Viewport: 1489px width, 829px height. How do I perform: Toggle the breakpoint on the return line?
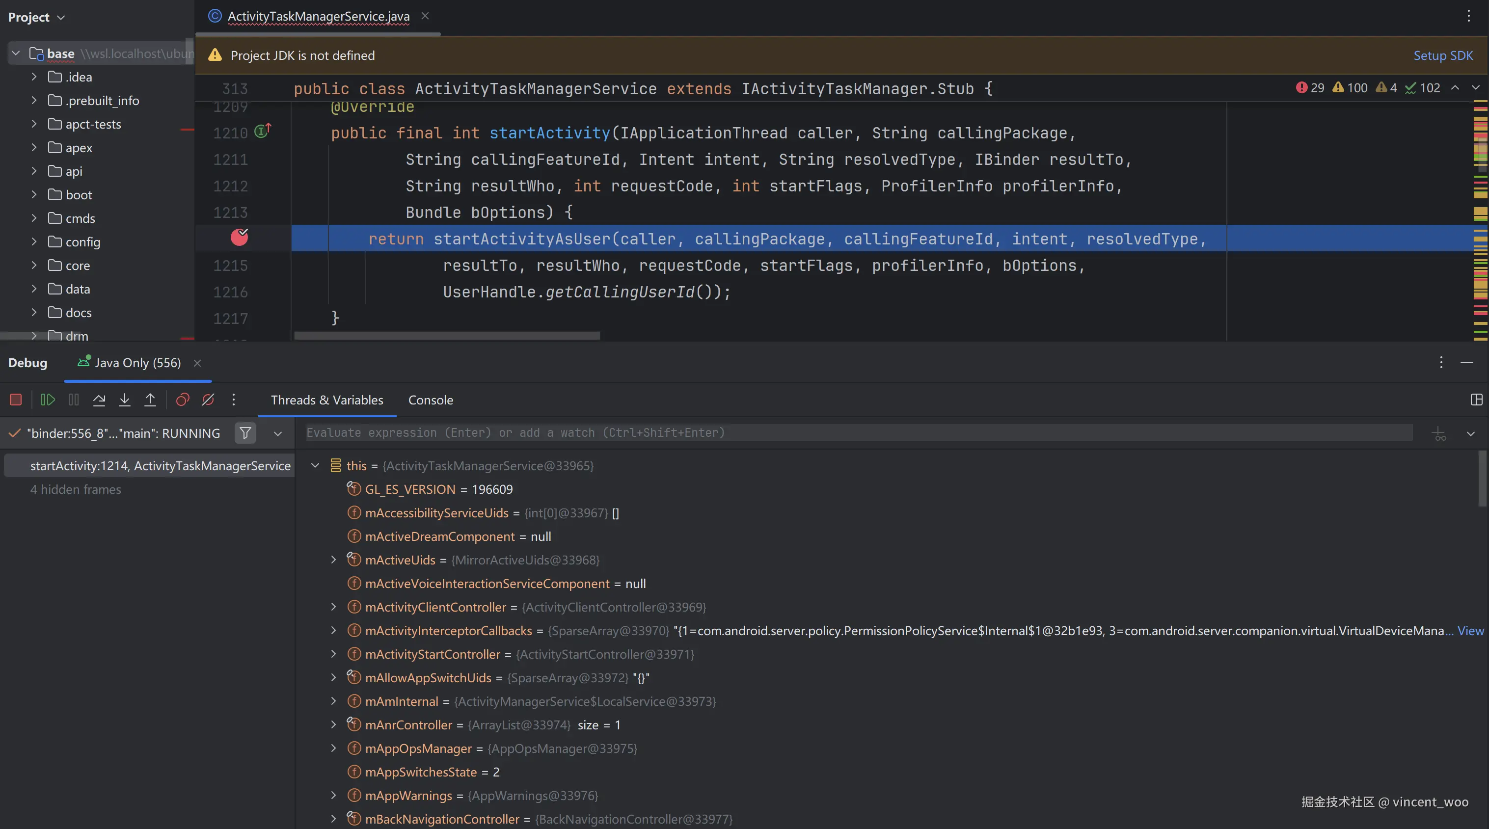click(x=239, y=238)
